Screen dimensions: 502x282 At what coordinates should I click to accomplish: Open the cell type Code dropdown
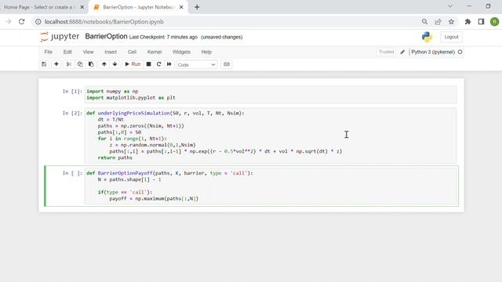(x=196, y=64)
